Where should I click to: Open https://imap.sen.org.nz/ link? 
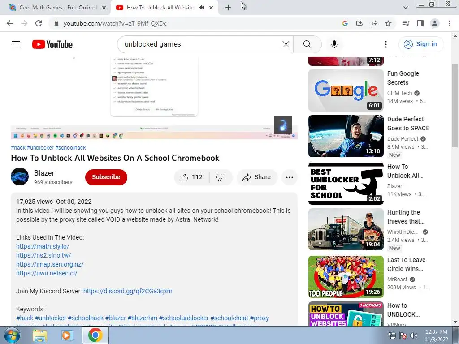[50, 264]
